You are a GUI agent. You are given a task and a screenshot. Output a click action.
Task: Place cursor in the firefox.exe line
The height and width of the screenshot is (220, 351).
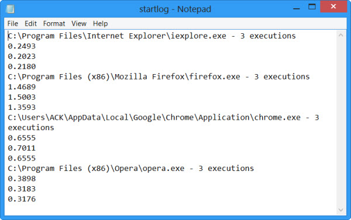click(x=159, y=77)
